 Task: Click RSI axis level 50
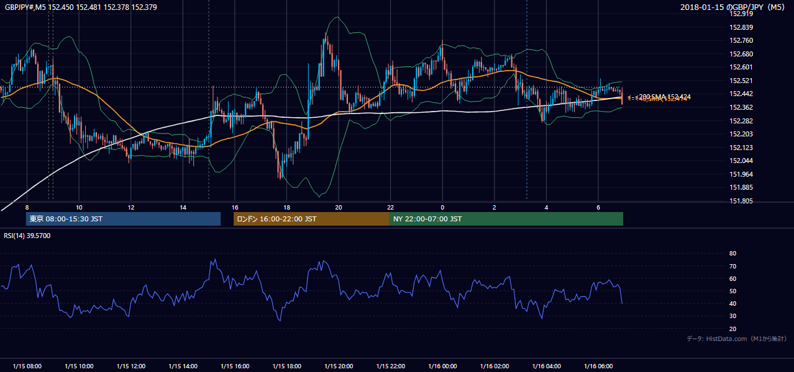[x=732, y=291]
